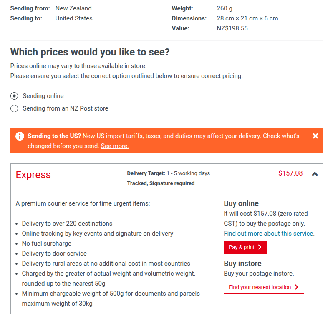This screenshot has width=333, height=314.
Task: Click the arrow icon on Pay & print
Action: pyautogui.click(x=260, y=247)
